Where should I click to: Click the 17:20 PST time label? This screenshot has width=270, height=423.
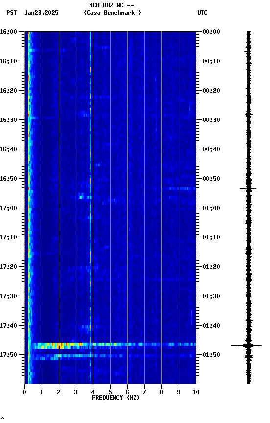pyautogui.click(x=8, y=267)
